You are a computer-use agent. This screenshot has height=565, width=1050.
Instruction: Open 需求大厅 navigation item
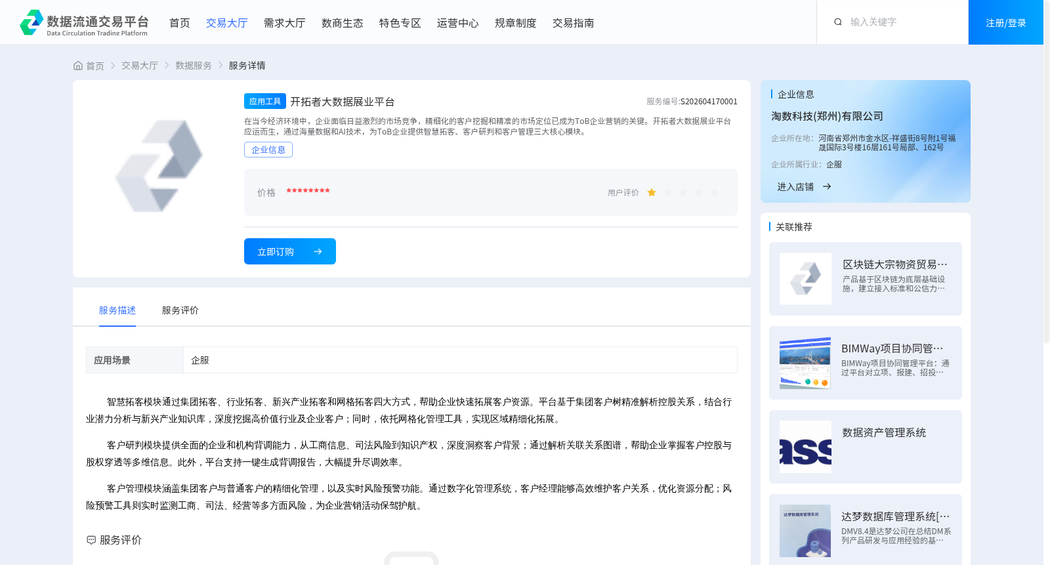tap(285, 23)
